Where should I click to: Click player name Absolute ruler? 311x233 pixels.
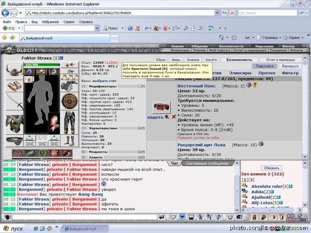266,186
